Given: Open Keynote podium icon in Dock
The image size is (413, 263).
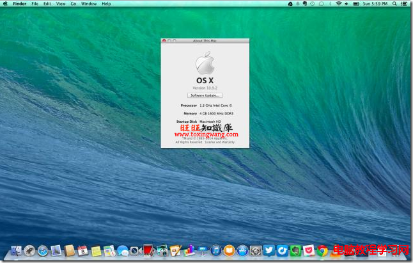Looking at the screenshot, I should point(203,251).
